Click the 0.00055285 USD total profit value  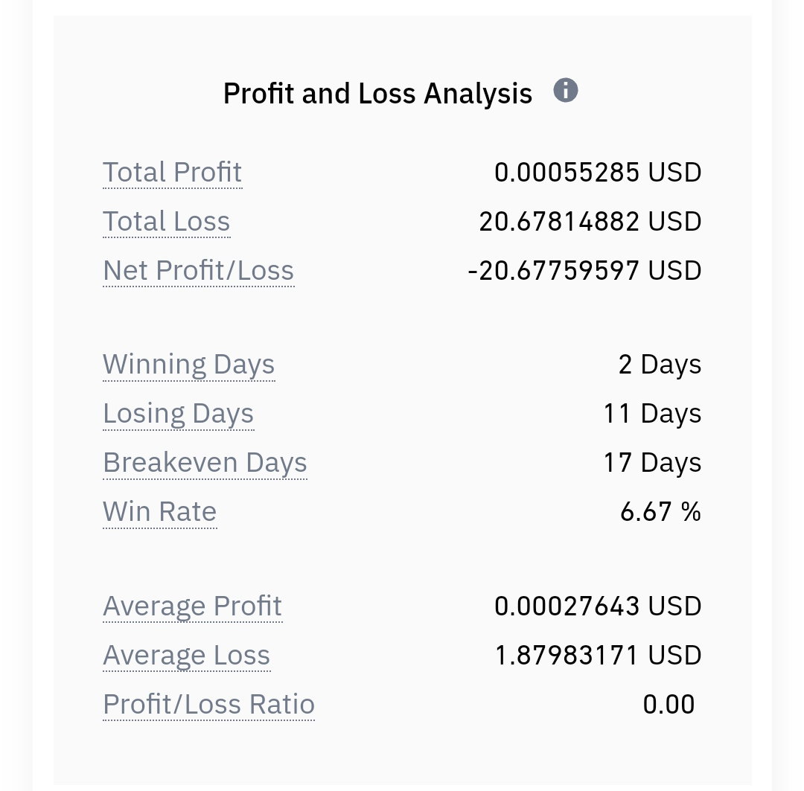tap(598, 172)
